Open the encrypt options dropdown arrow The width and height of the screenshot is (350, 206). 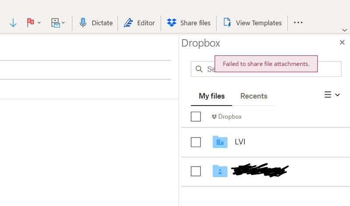(x=63, y=23)
